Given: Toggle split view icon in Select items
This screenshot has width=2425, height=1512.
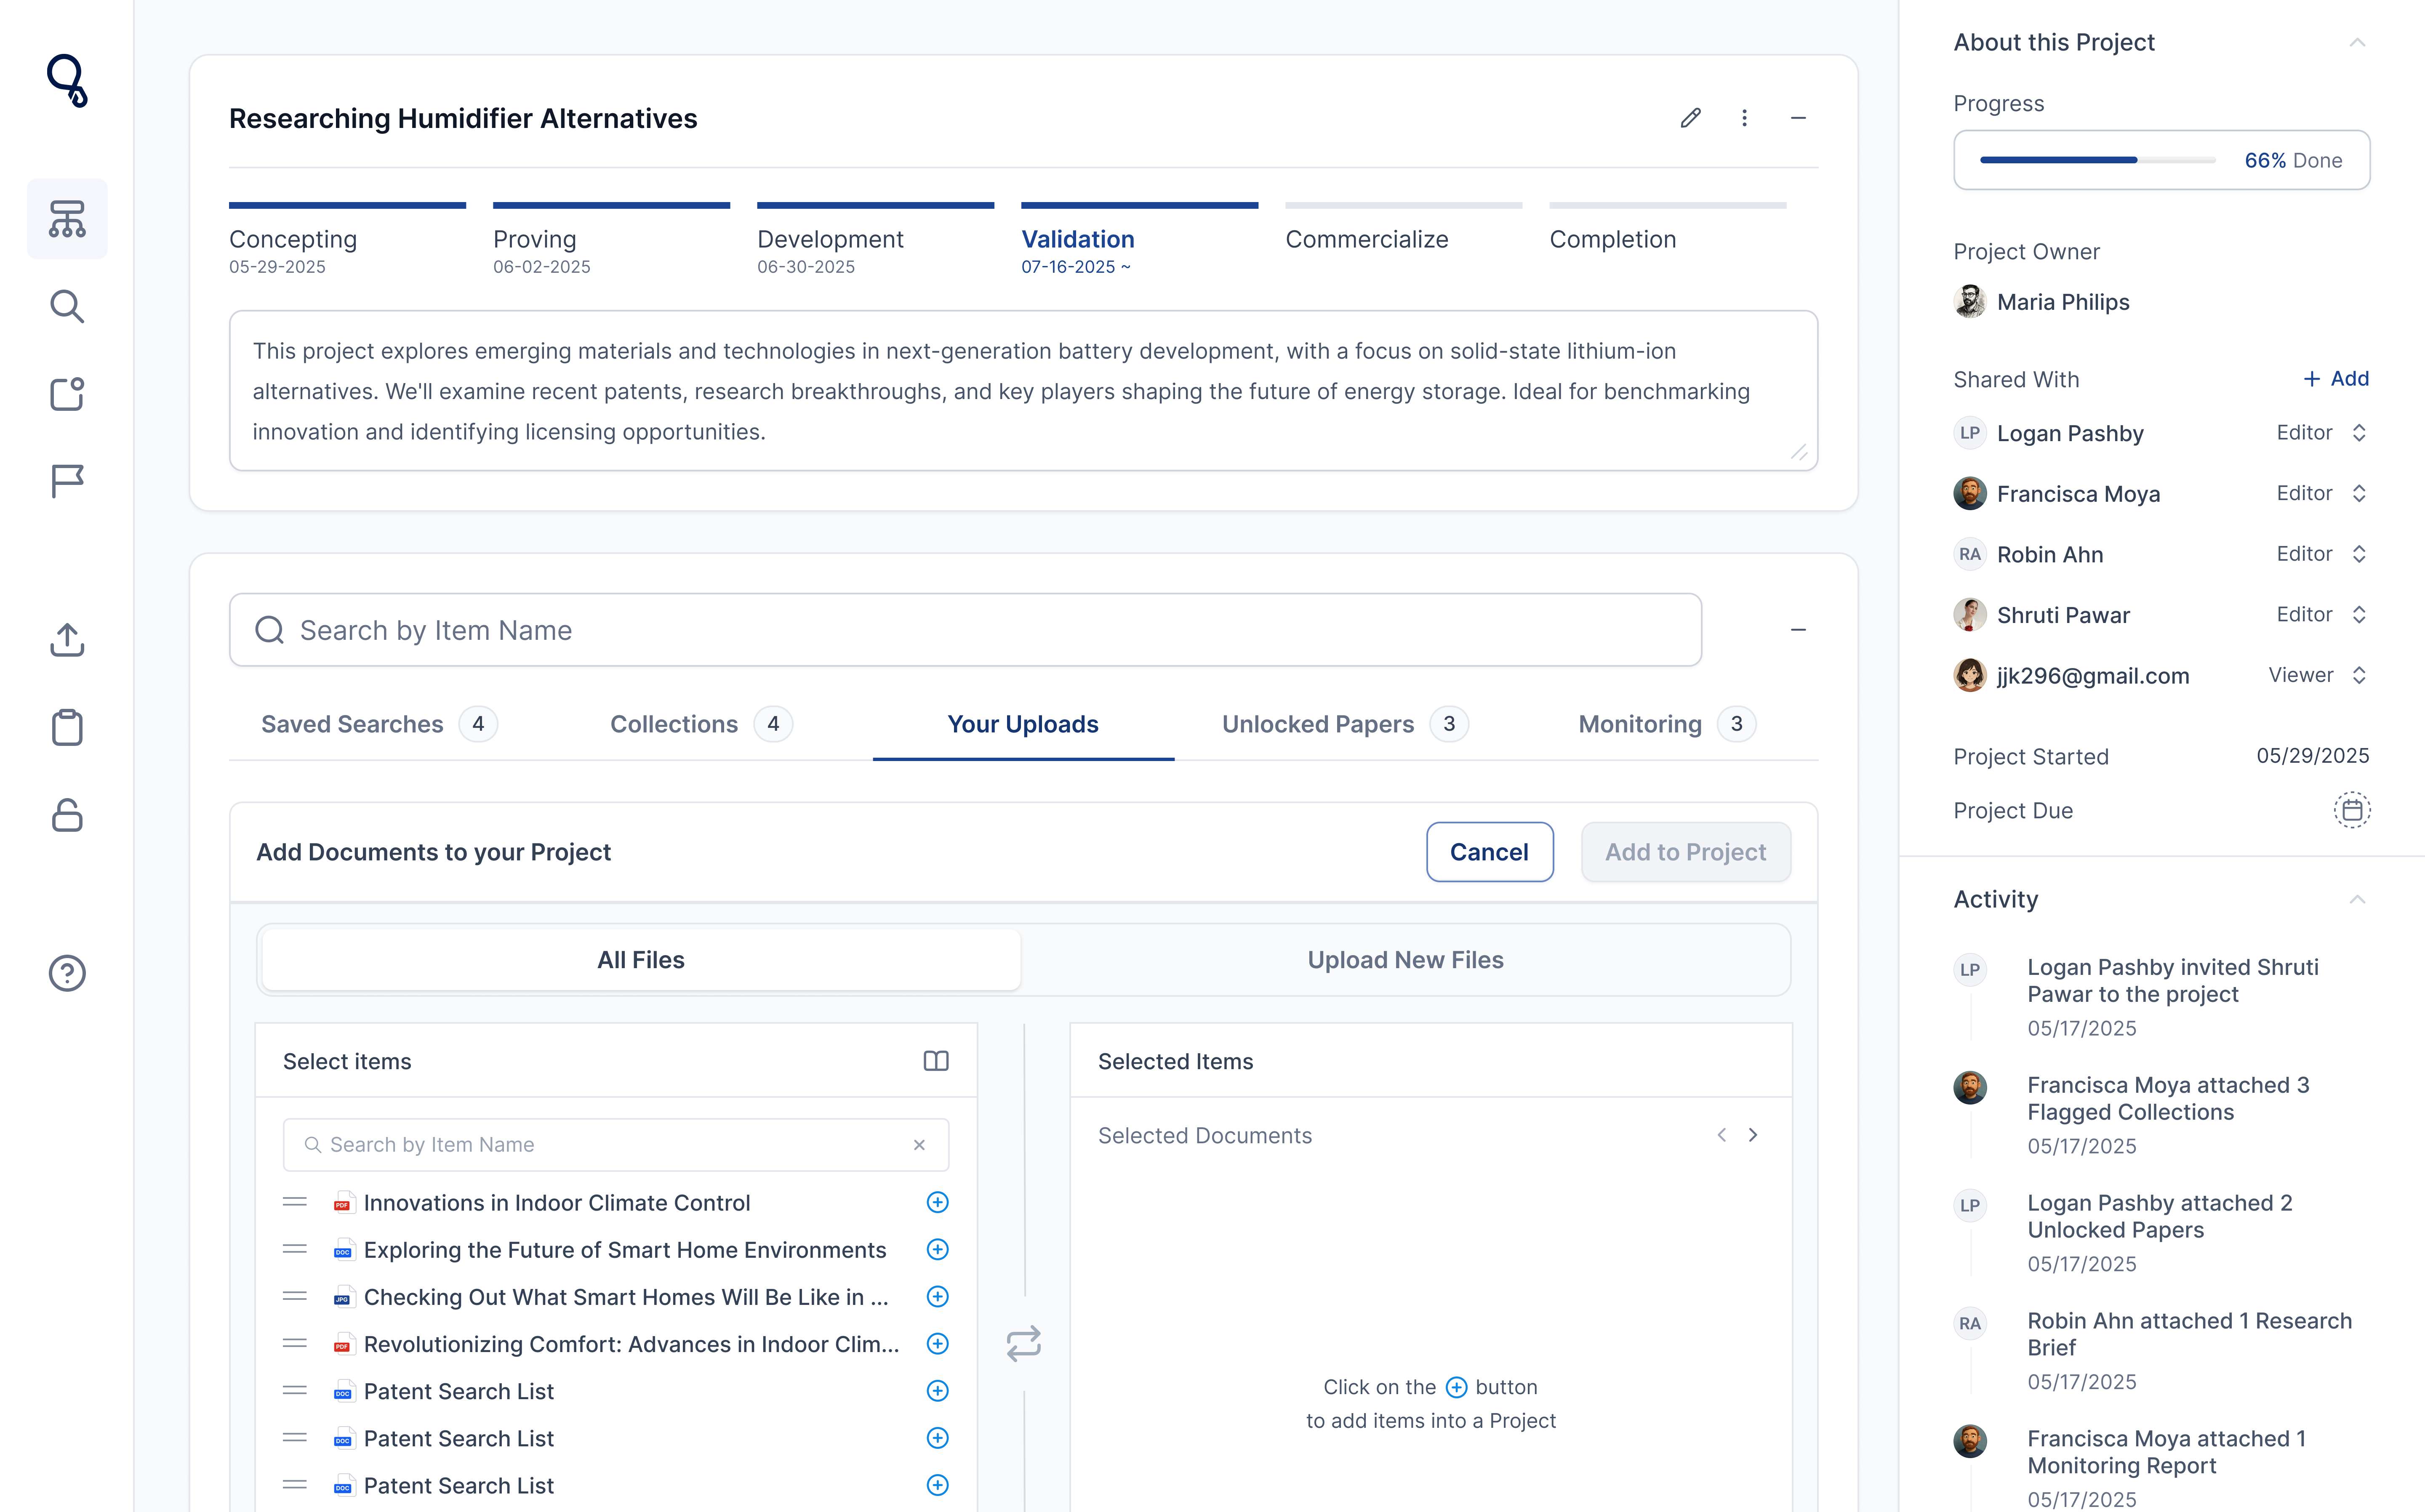Looking at the screenshot, I should click(x=935, y=1061).
